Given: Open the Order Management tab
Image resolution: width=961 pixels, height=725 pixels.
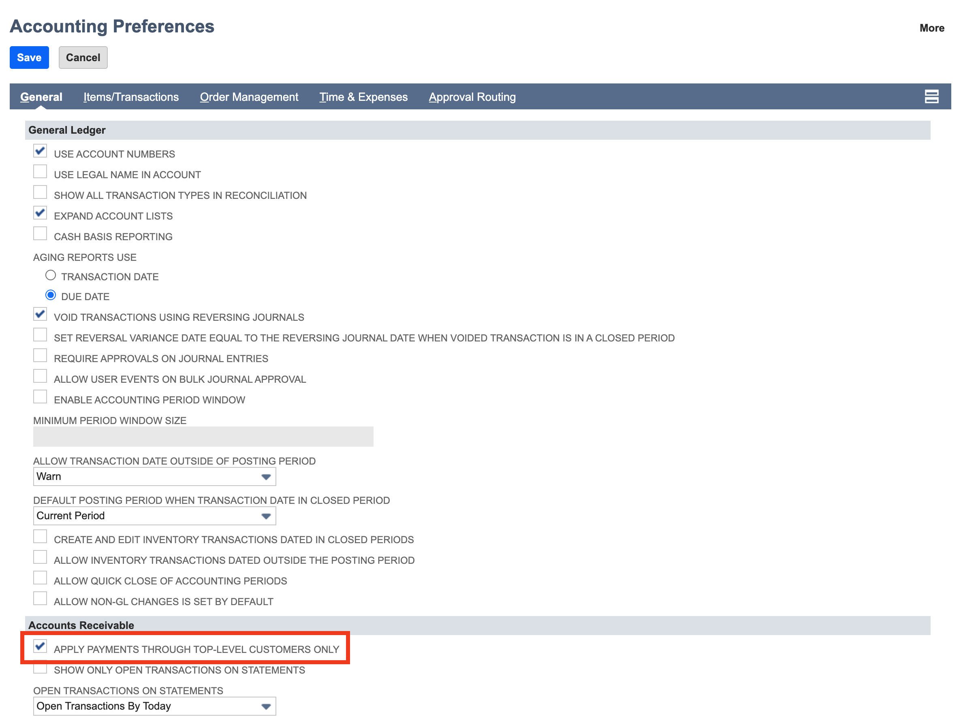Looking at the screenshot, I should click(x=249, y=97).
